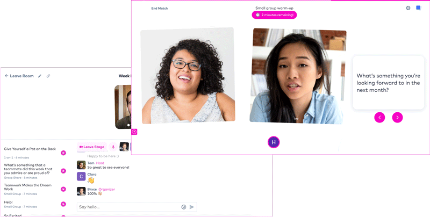
Task: Click the Say hello message field
Action: pyautogui.click(x=137, y=207)
